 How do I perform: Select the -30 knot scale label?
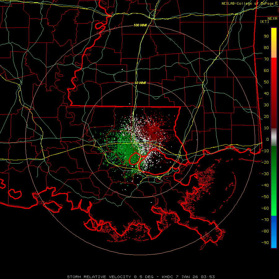[x=265, y=174]
